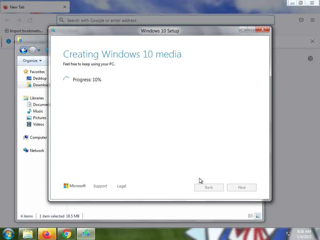Image resolution: width=320 pixels, height=240 pixels.
Task: Click the Firefox notification info icon
Action: 8,41
